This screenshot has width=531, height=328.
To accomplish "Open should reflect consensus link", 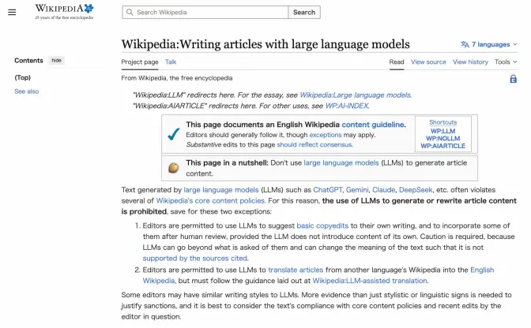I will pyautogui.click(x=314, y=144).
